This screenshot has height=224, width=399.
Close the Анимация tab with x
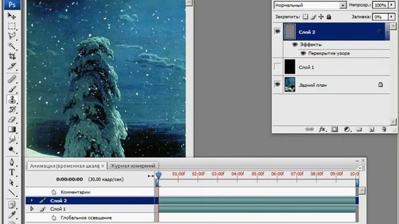[103, 166]
